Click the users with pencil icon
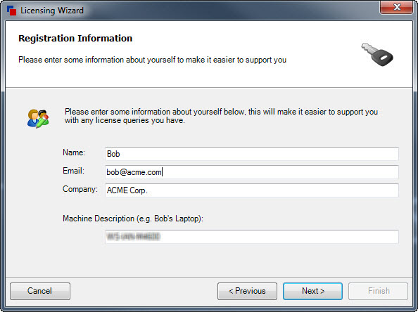 38,119
